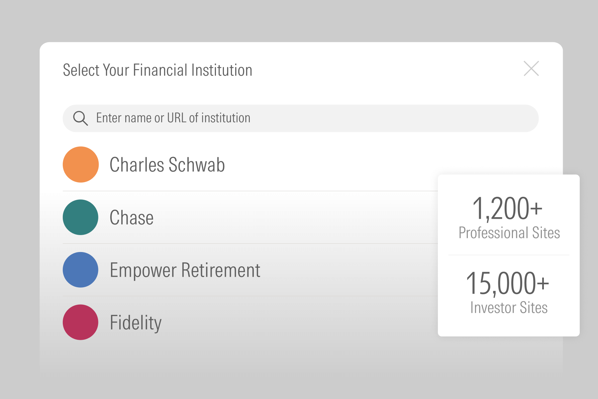Screen dimensions: 598x399
Task: Click the crimson Fidelity logo circle
Action: click(81, 322)
